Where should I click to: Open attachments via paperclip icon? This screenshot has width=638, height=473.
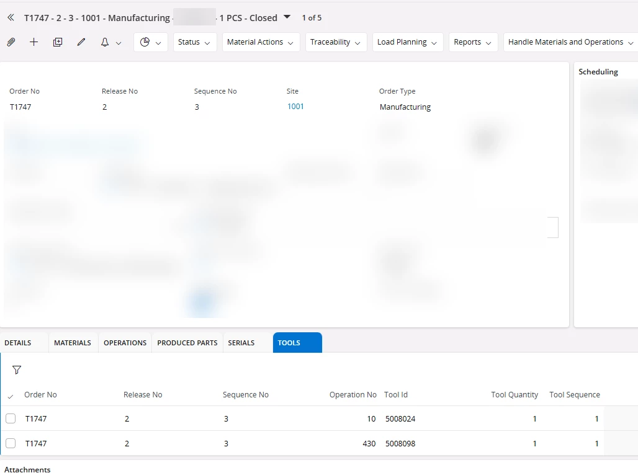11,42
